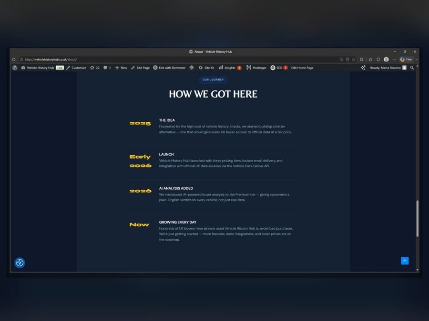Click the HOW WE GOT HERE heading
429x321 pixels.
pyautogui.click(x=213, y=94)
